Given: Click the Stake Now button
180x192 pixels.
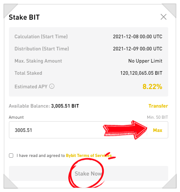Looking at the screenshot, I should click(x=89, y=173).
